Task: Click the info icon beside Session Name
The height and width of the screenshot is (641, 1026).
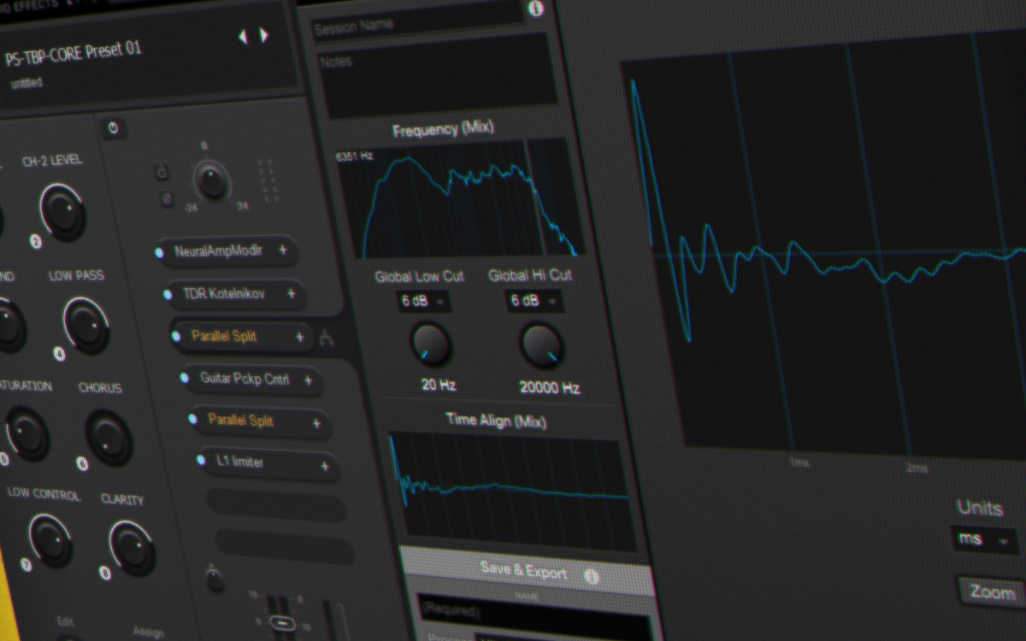Action: [x=536, y=9]
